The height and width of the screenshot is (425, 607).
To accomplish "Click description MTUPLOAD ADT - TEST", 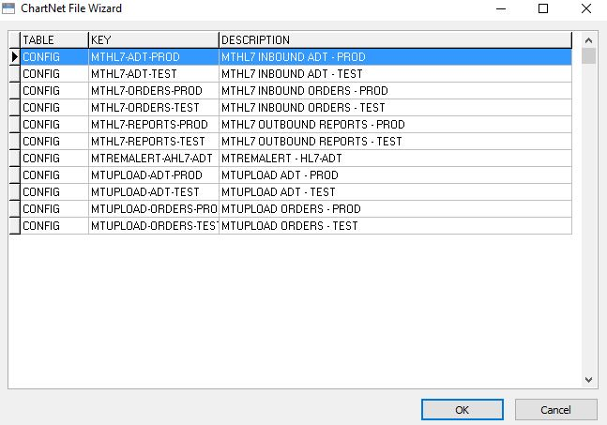I will pyautogui.click(x=395, y=192).
